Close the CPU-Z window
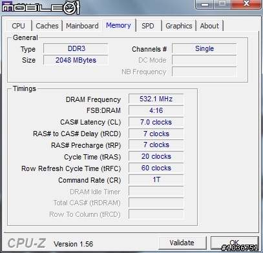 247,4
